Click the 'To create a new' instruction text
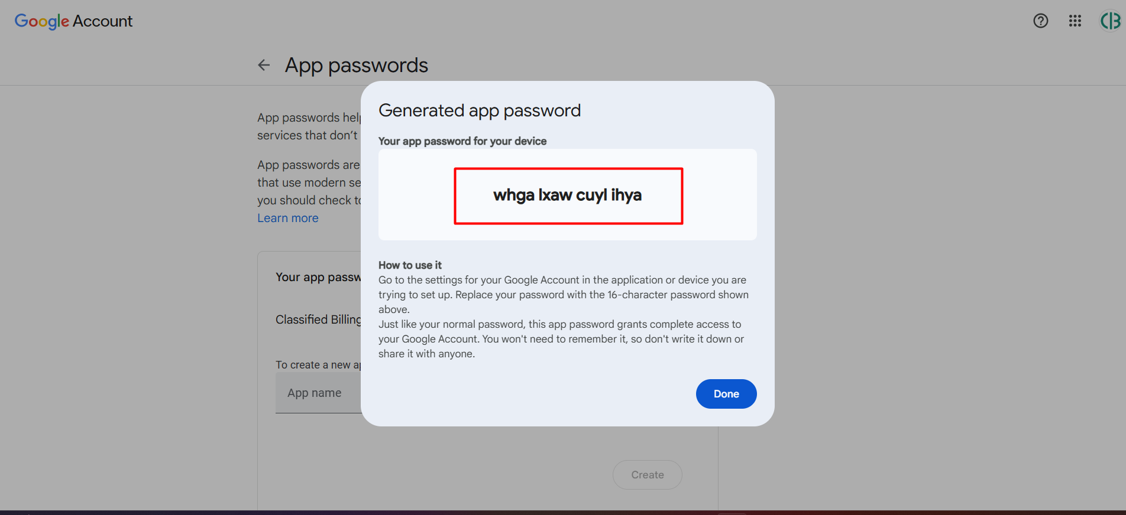 click(x=318, y=365)
